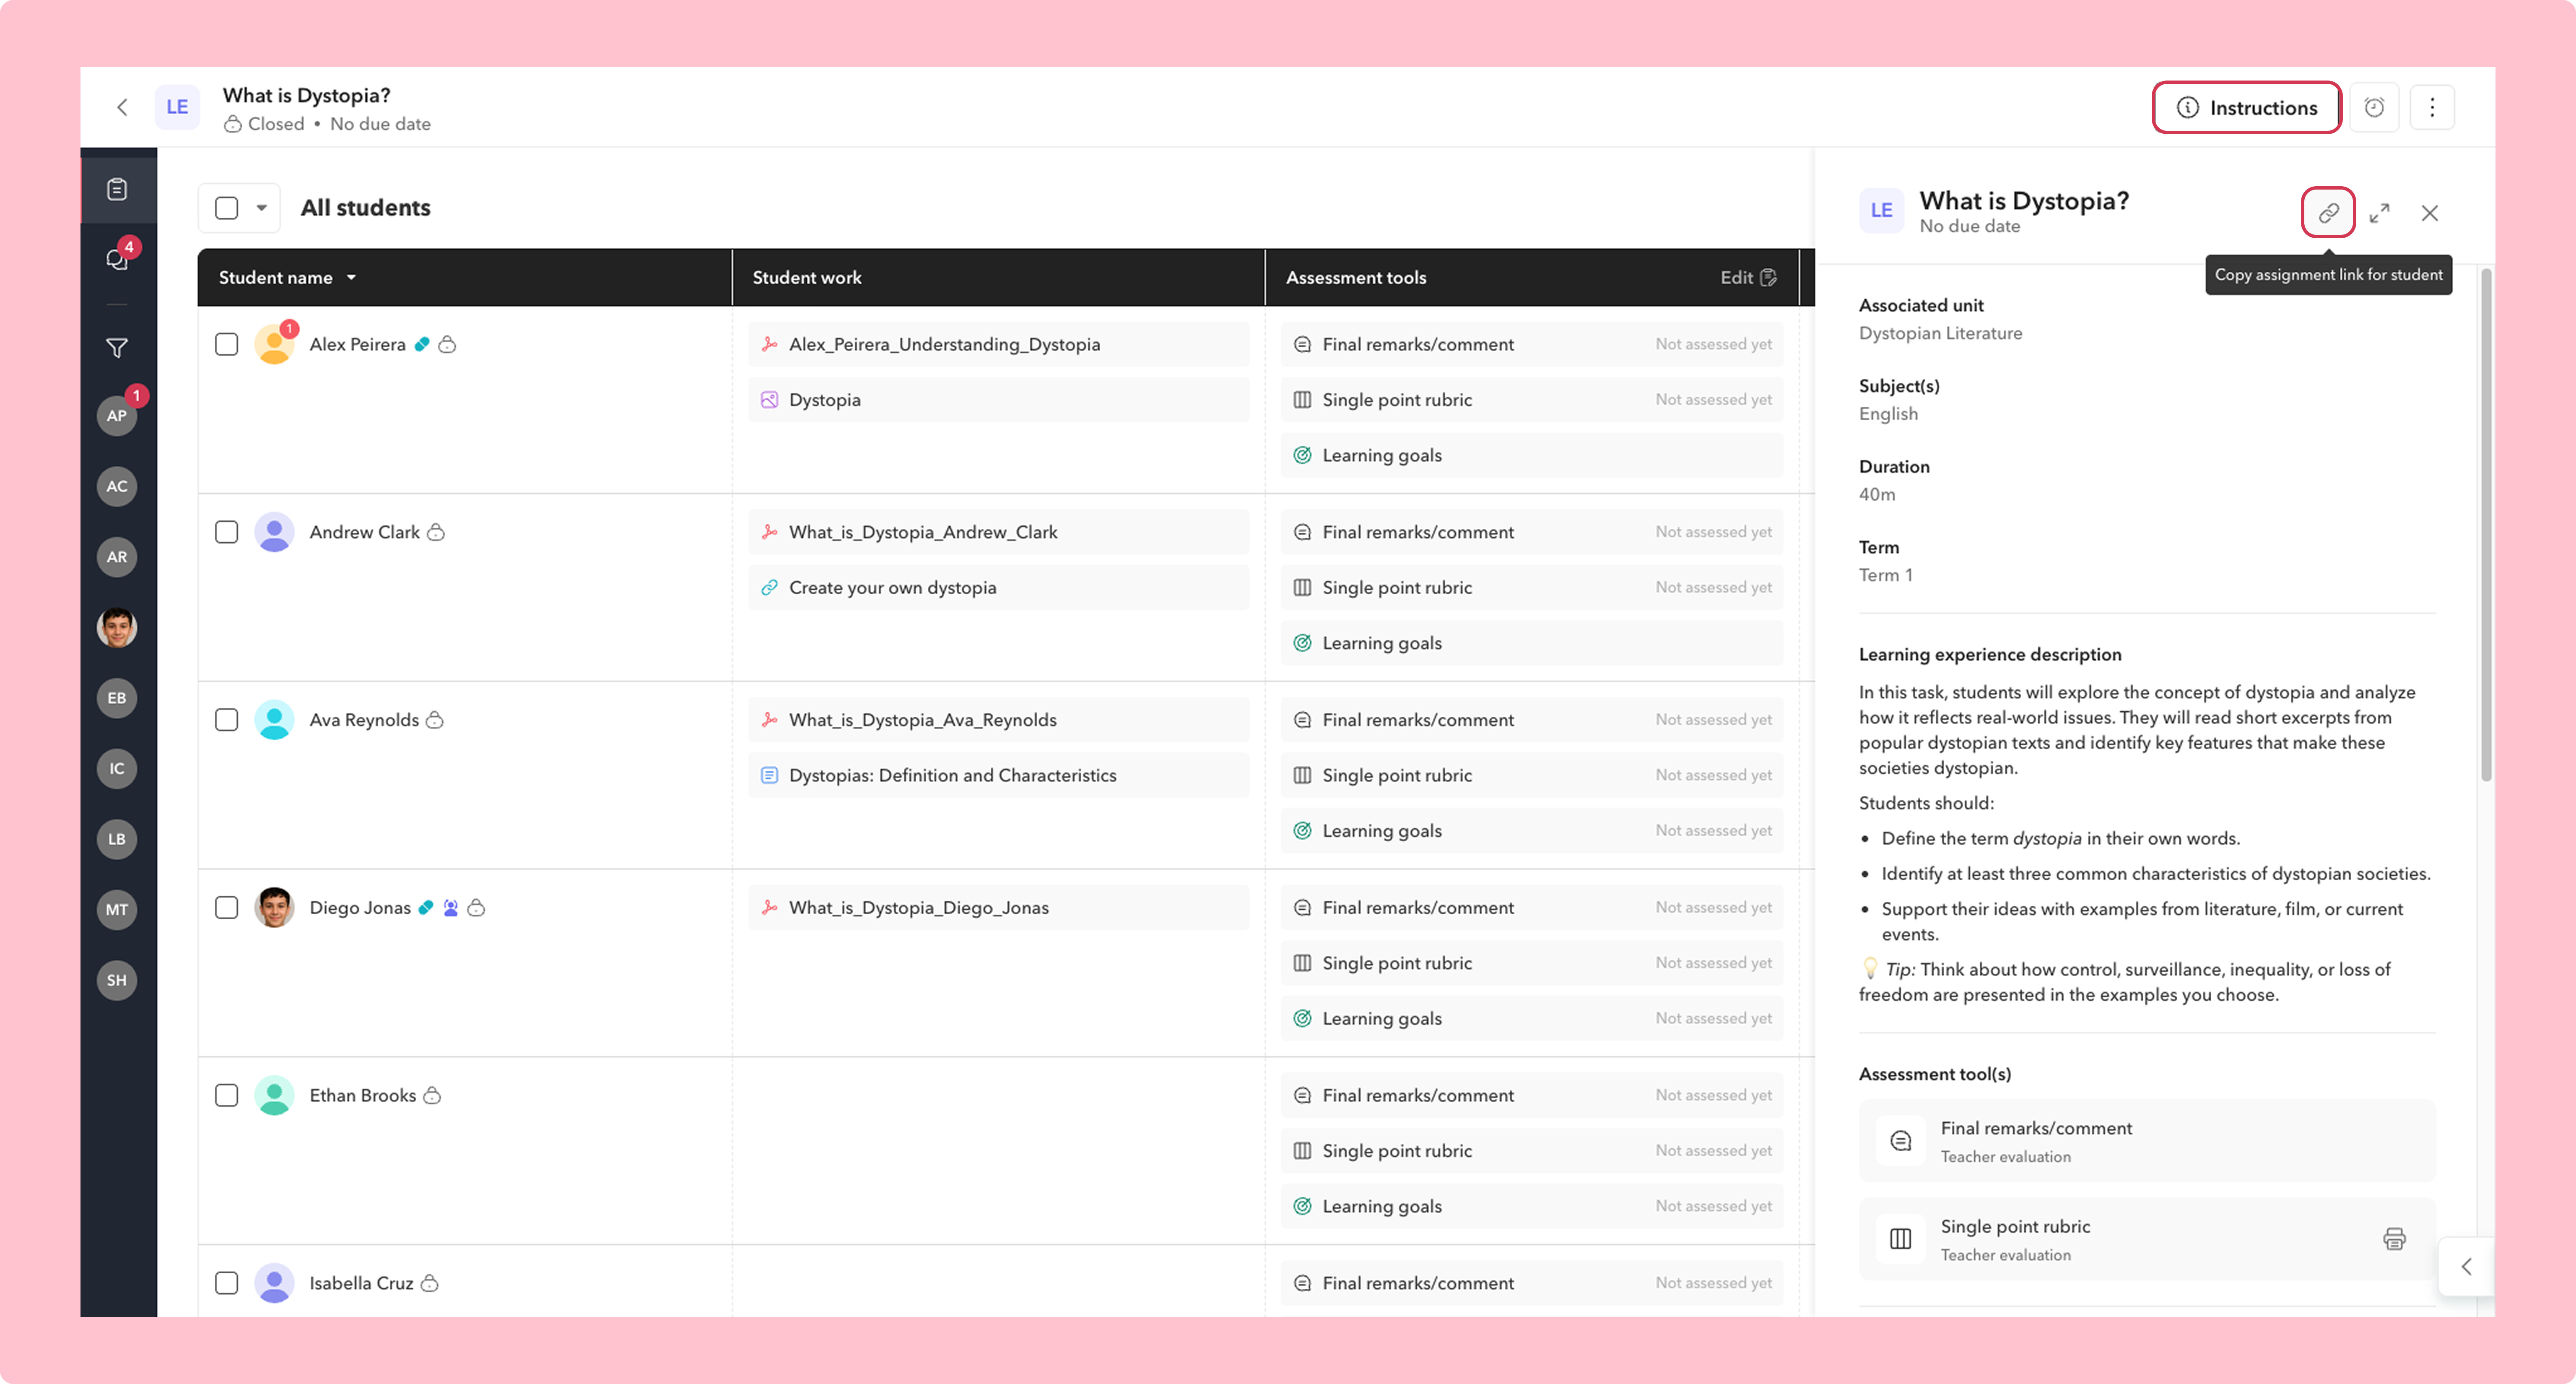Image resolution: width=2576 pixels, height=1384 pixels.
Task: Open Dystopias: Definition and Characteristics note
Action: point(998,775)
